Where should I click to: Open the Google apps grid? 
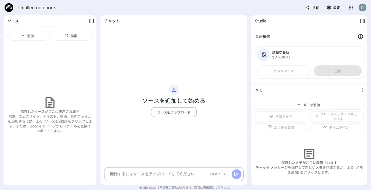[351, 8]
